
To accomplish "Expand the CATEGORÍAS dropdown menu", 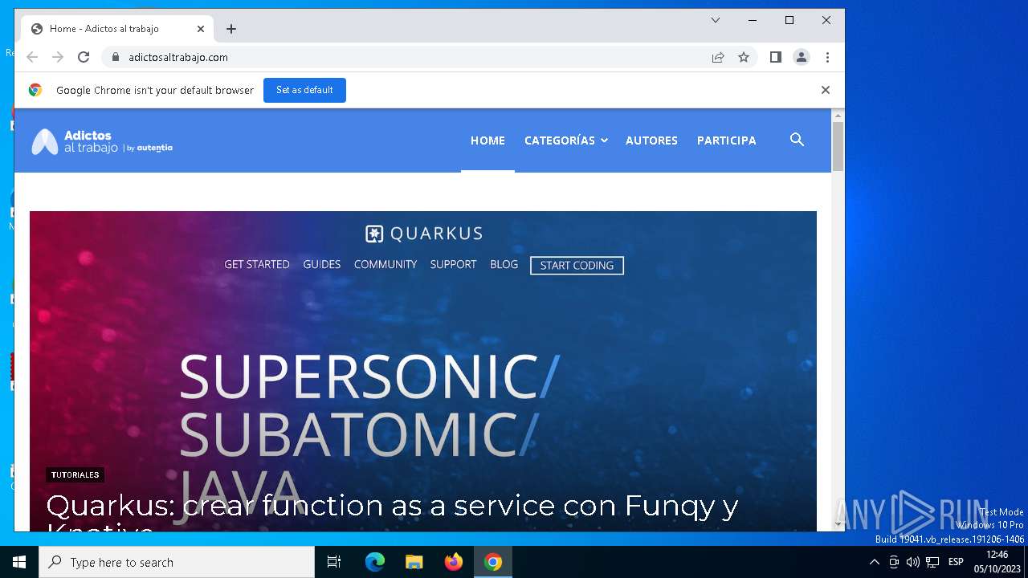I will click(x=565, y=140).
